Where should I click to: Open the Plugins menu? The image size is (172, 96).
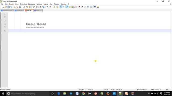coord(56,4)
